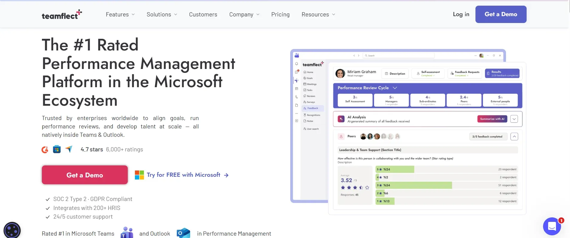This screenshot has width=570, height=238.
Task: Collapse the Peers section arrow
Action: 514,136
